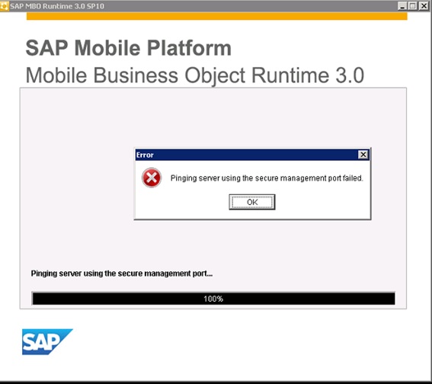The image size is (432, 384).
Task: Minimize the SAP MBO Runtime window
Action: pos(402,6)
